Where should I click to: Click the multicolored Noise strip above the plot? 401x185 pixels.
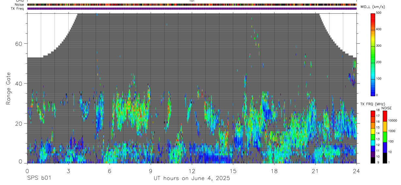[192, 5]
